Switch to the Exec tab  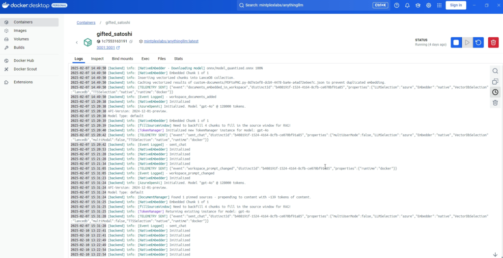click(145, 59)
